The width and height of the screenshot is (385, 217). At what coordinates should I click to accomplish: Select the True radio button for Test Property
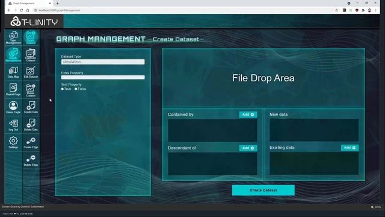(x=63, y=89)
